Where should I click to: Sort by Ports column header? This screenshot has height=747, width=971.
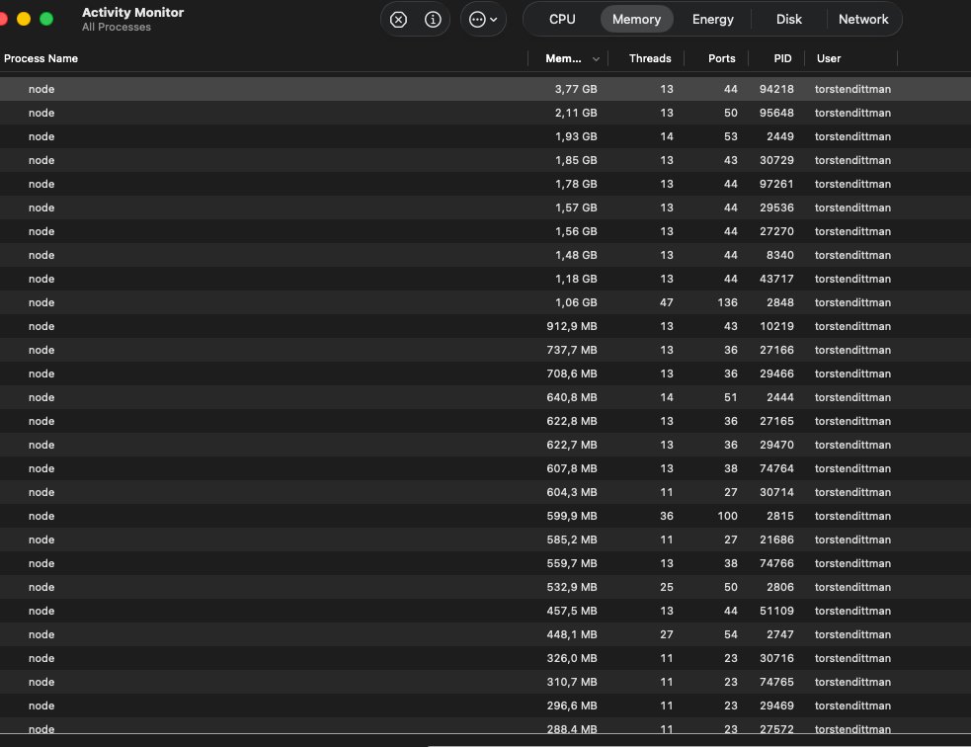[x=721, y=58]
